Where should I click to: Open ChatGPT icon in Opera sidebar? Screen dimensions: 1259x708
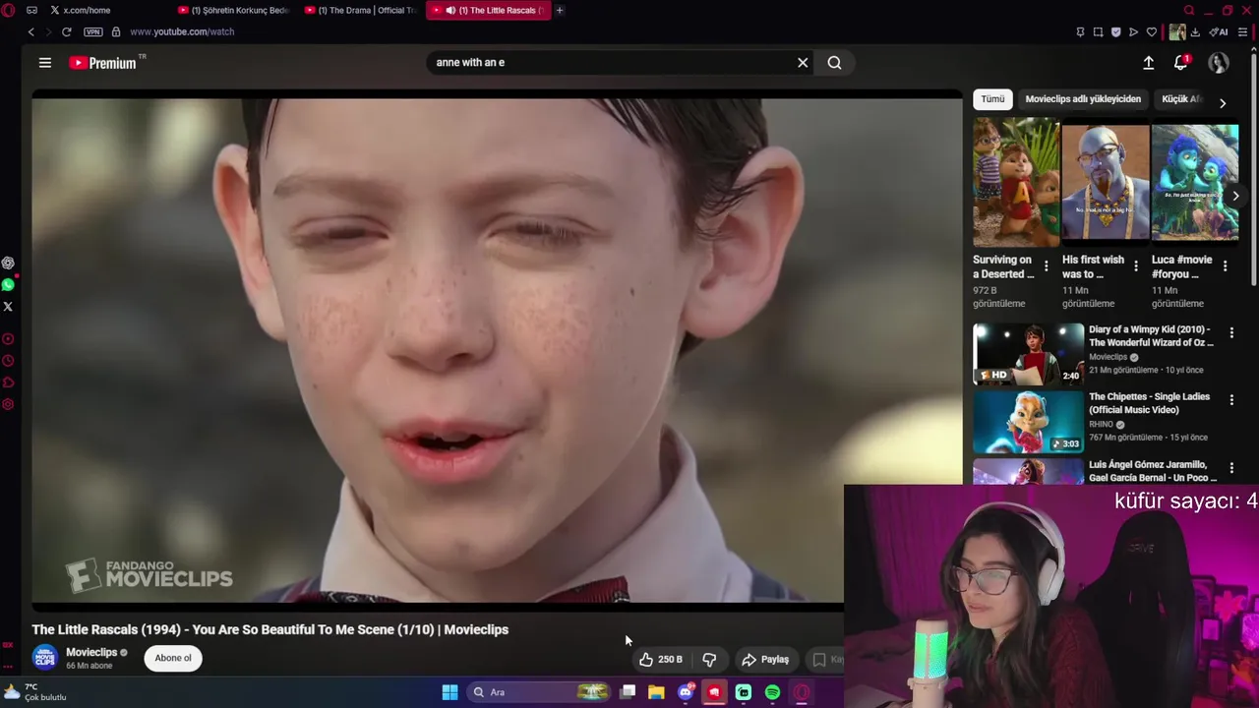pos(8,263)
